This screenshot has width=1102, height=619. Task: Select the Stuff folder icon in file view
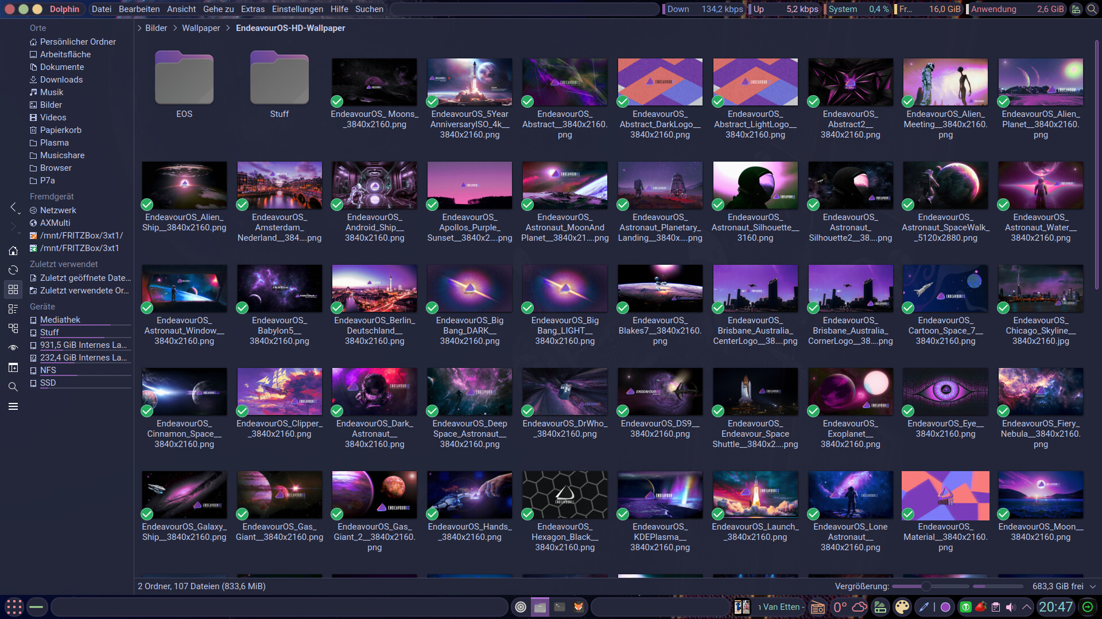coord(280,78)
